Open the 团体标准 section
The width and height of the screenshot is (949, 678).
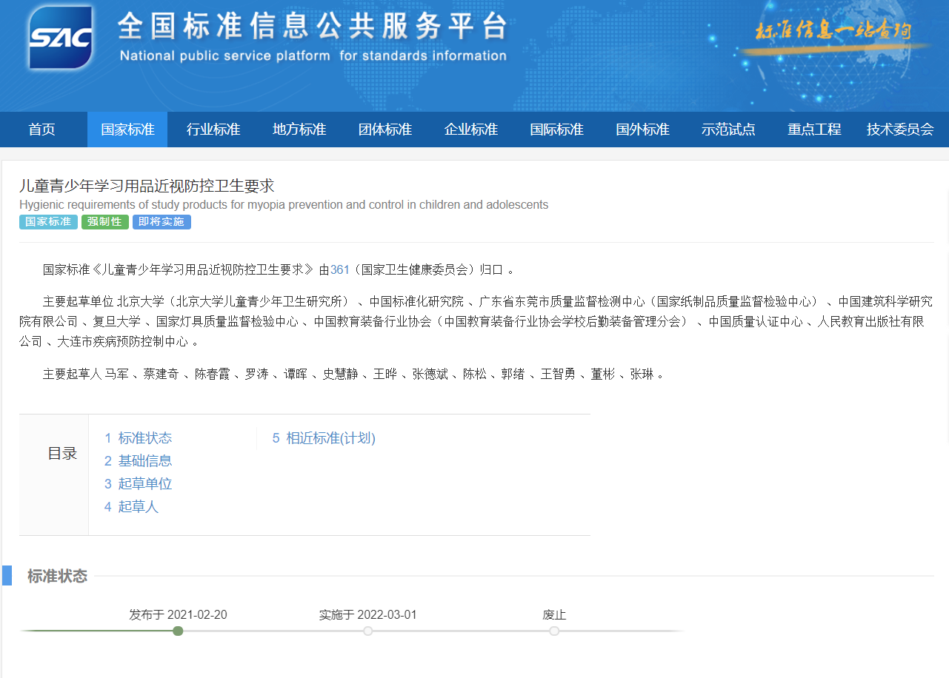385,130
